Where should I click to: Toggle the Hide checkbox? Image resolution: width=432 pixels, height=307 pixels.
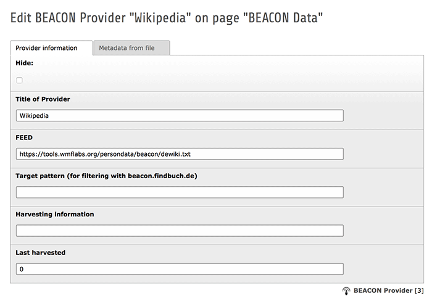(x=19, y=80)
